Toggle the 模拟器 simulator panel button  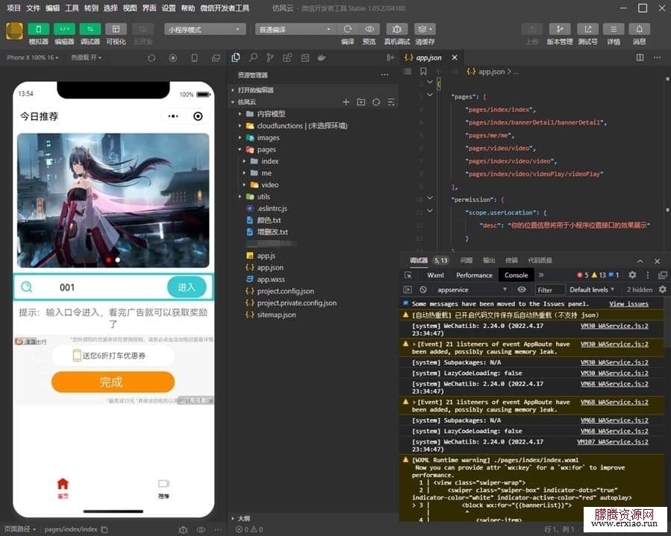tap(39, 29)
